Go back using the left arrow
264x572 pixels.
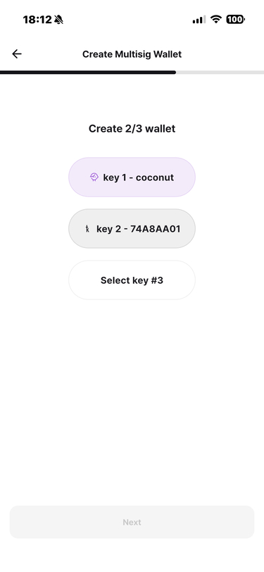[17, 54]
